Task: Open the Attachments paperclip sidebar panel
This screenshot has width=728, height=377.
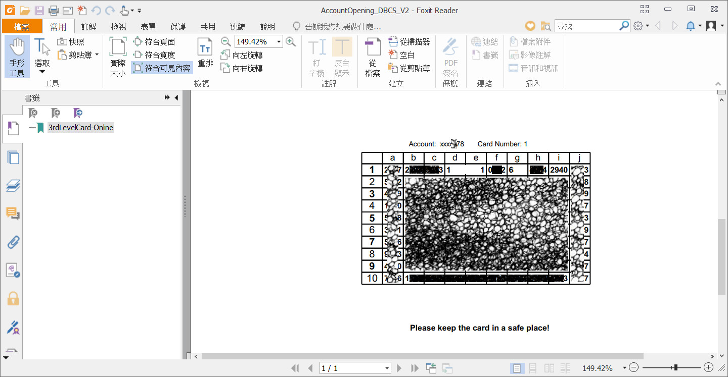Action: 13,242
